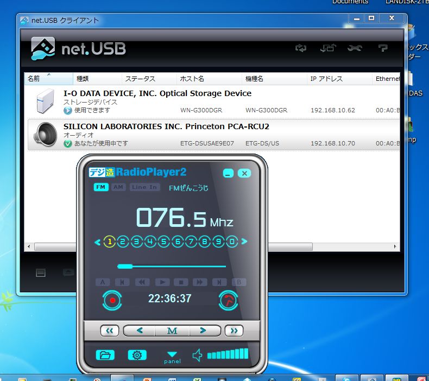Click the timer recording clock icon
The height and width of the screenshot is (381, 429).
tap(229, 300)
